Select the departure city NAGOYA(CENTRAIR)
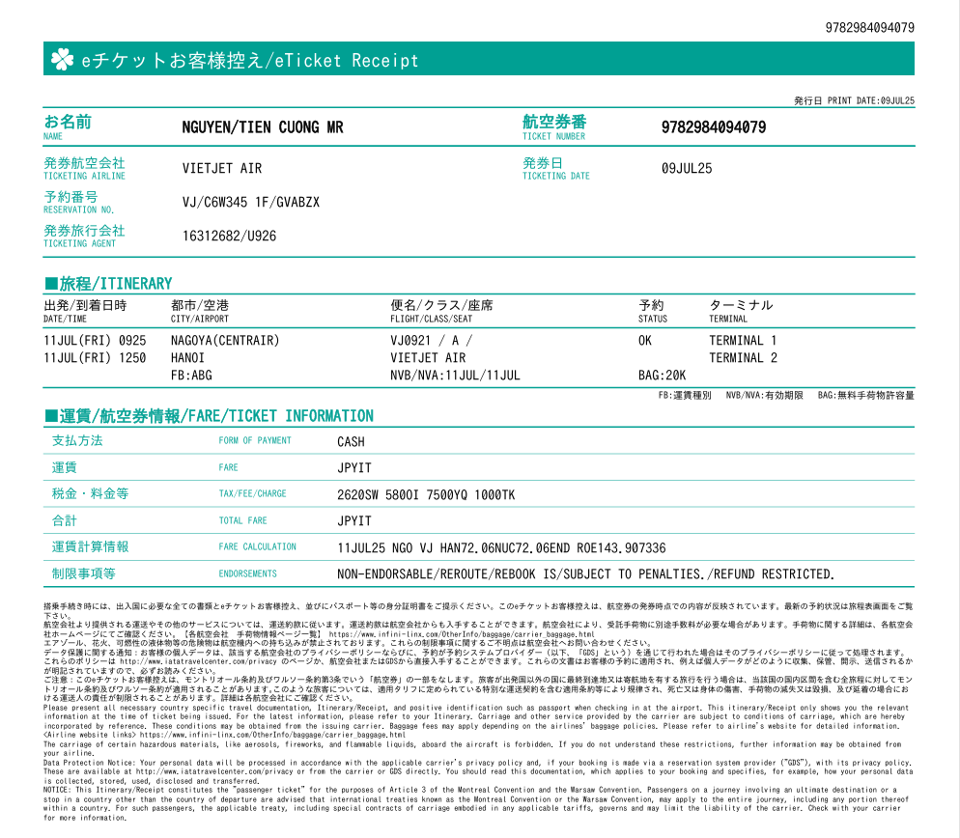The image size is (960, 838). tap(224, 341)
